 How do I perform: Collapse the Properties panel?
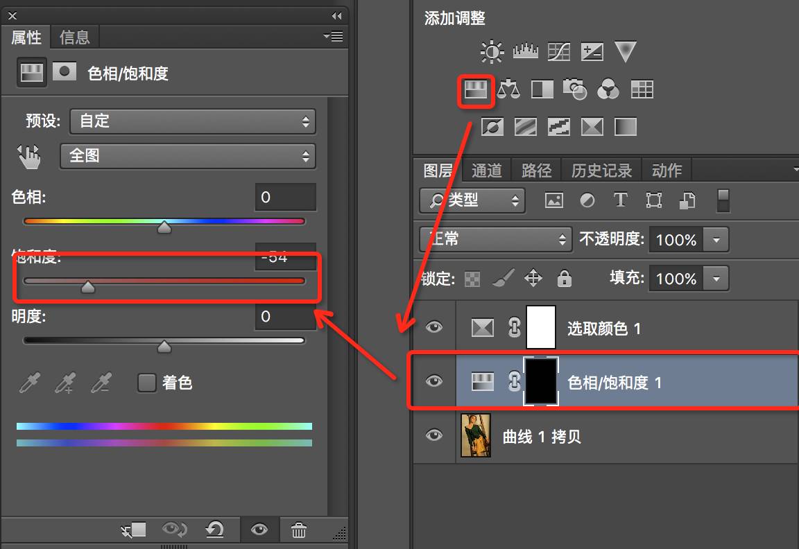click(x=337, y=16)
